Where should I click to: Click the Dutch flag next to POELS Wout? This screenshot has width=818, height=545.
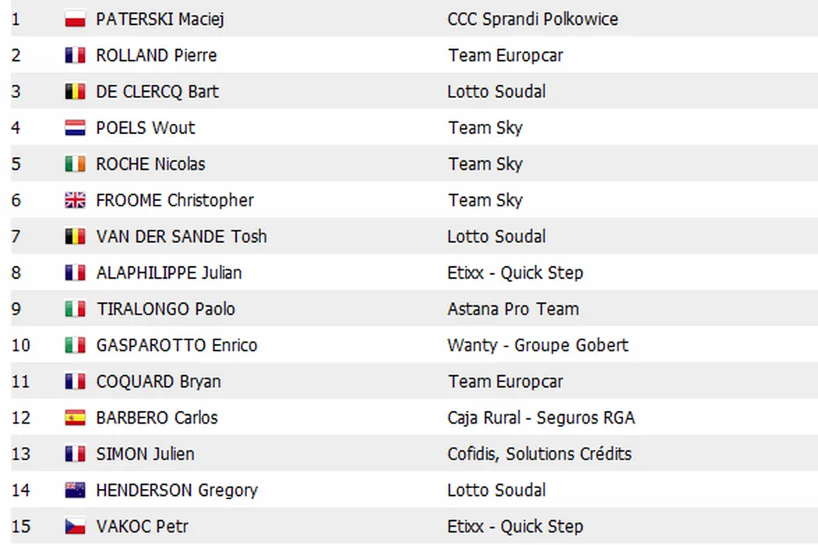[75, 128]
